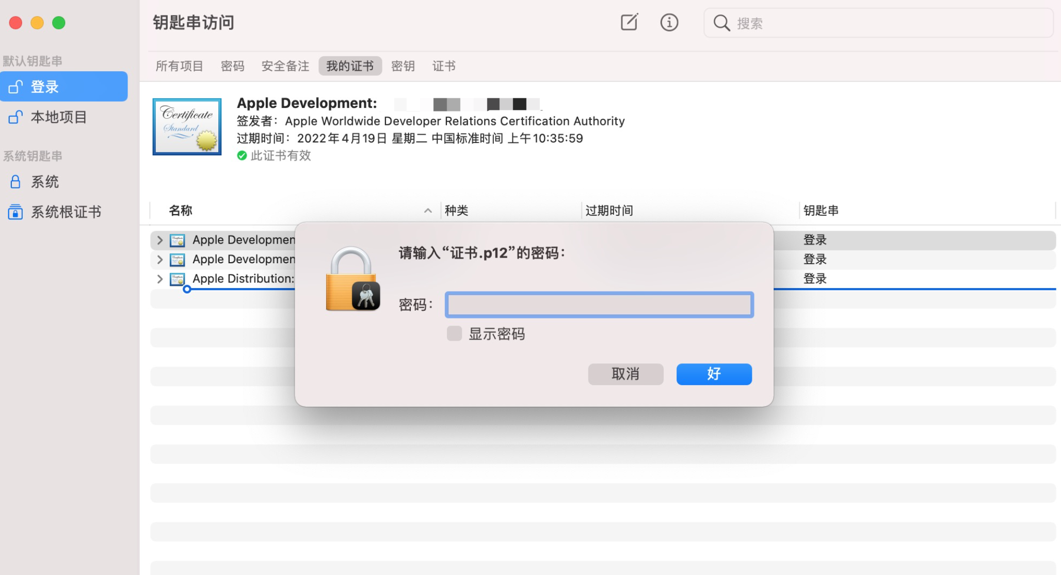Expand the Apple Distribution certificate row

point(159,279)
